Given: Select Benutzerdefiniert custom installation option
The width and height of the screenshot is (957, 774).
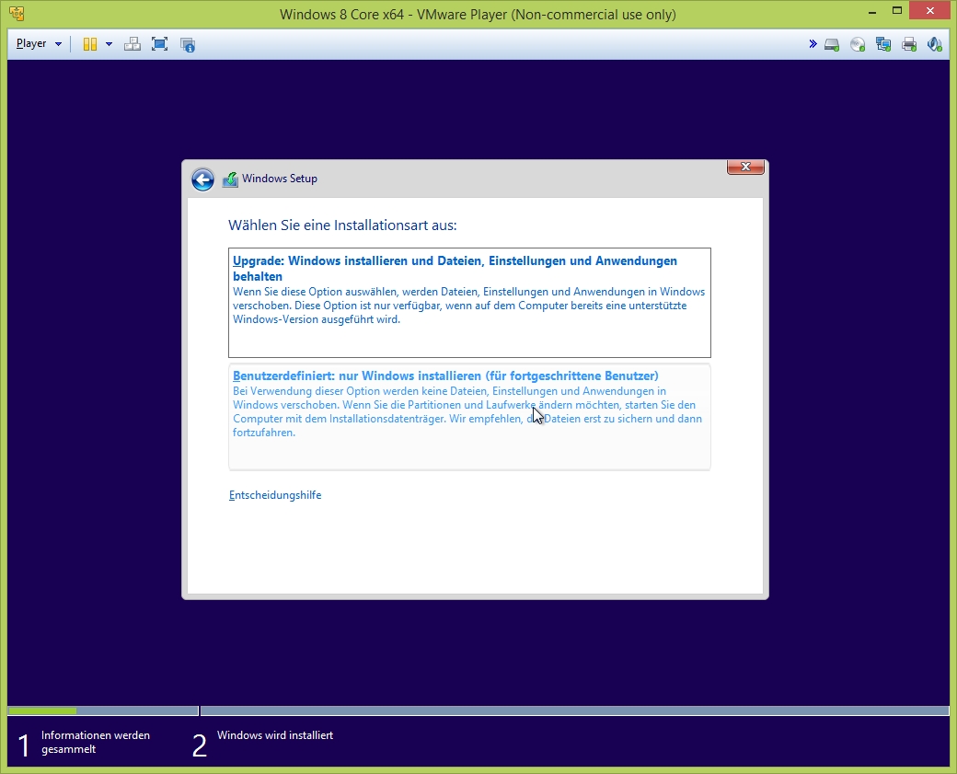Looking at the screenshot, I should click(469, 417).
